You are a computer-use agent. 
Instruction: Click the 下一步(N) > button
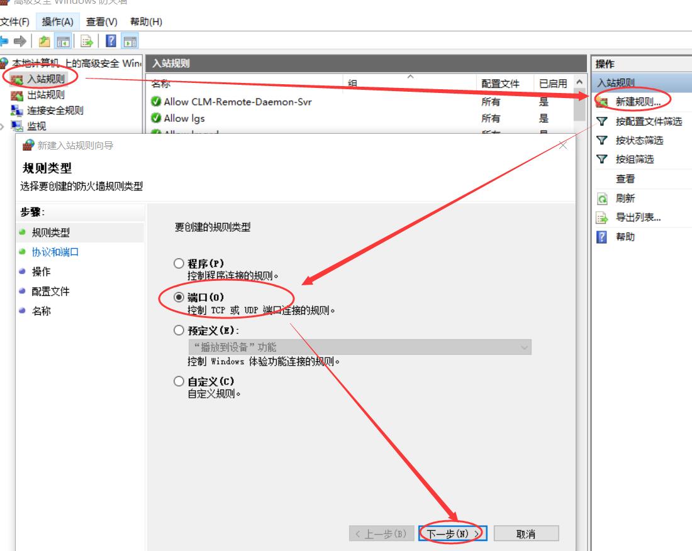click(453, 533)
